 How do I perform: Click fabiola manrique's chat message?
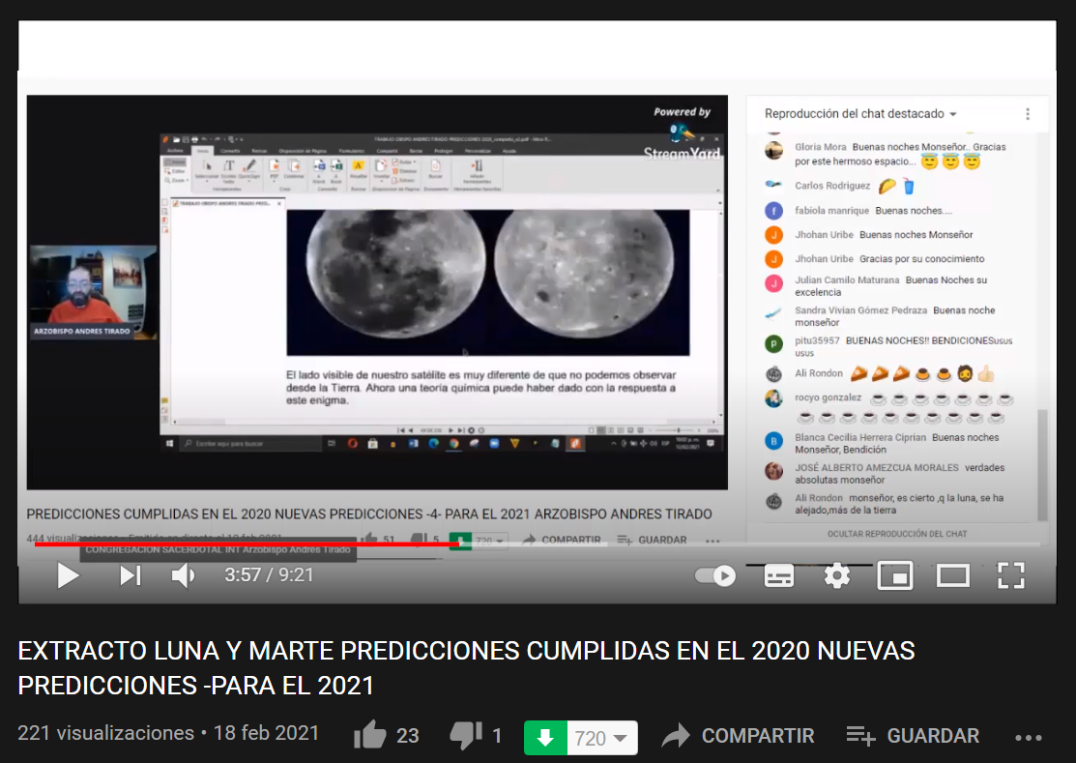(x=914, y=211)
